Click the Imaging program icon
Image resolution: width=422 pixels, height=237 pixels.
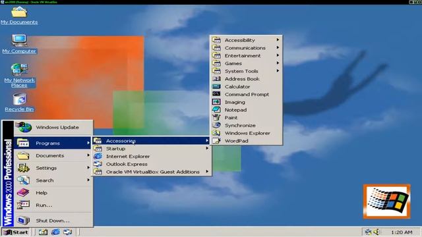tap(216, 102)
